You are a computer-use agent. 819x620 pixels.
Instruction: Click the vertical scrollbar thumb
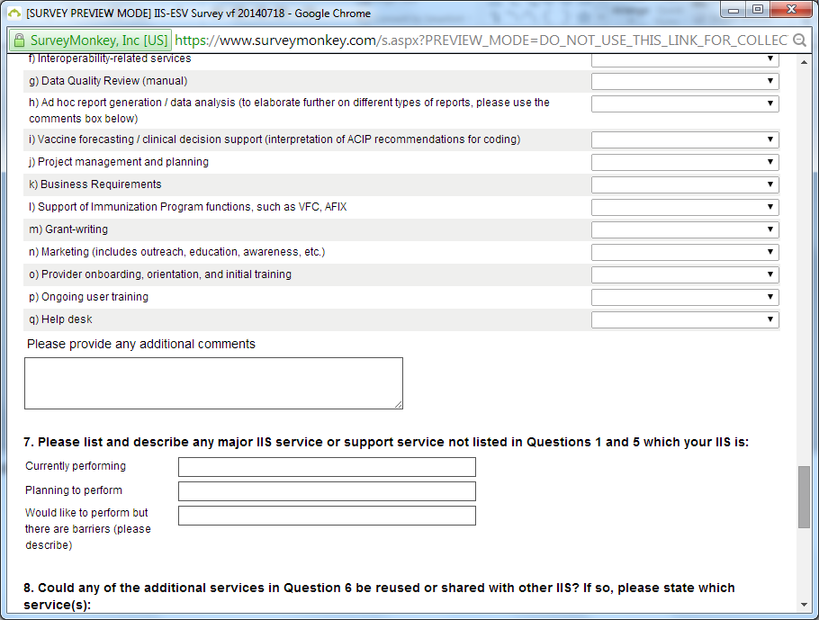click(804, 498)
